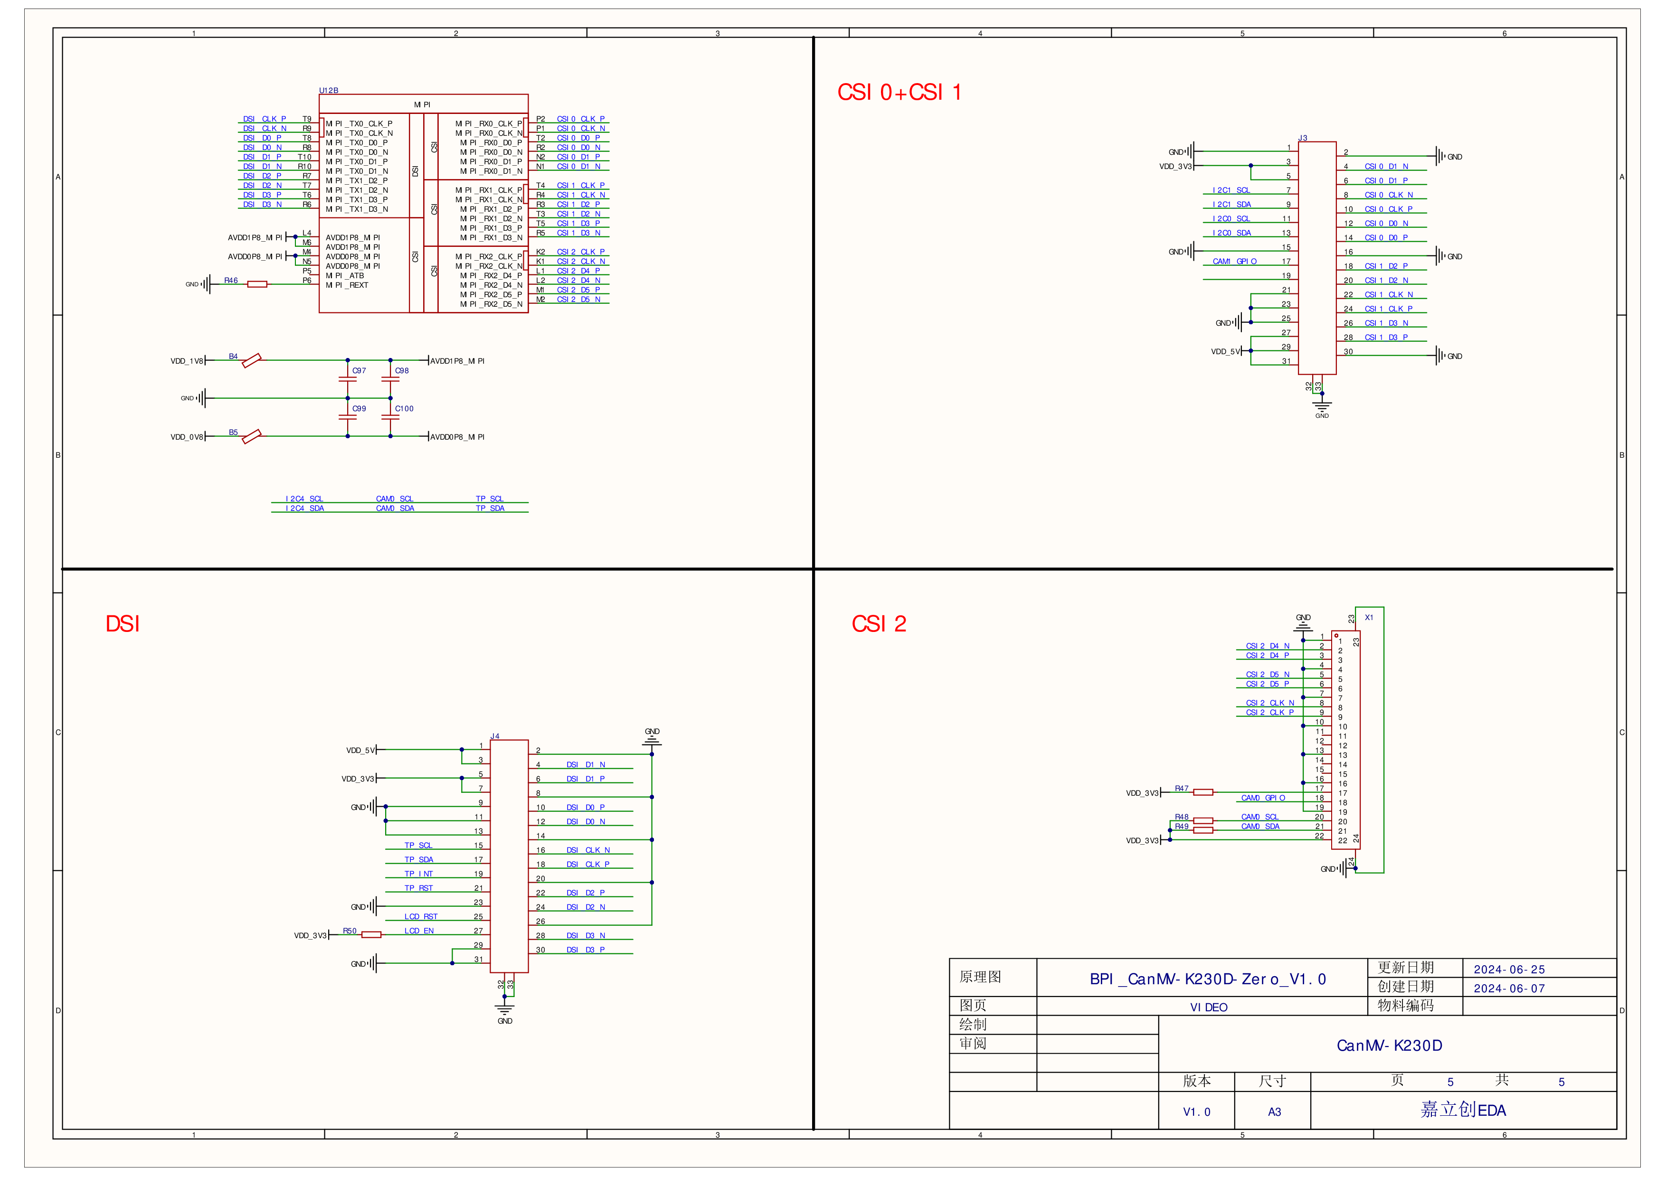Image resolution: width=1666 pixels, height=1177 pixels.
Task: Click the GND symbol below J4 pins 32 and 33
Action: 505,1013
